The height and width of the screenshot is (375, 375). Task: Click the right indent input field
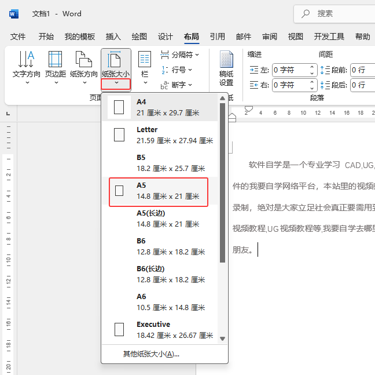(x=291, y=85)
